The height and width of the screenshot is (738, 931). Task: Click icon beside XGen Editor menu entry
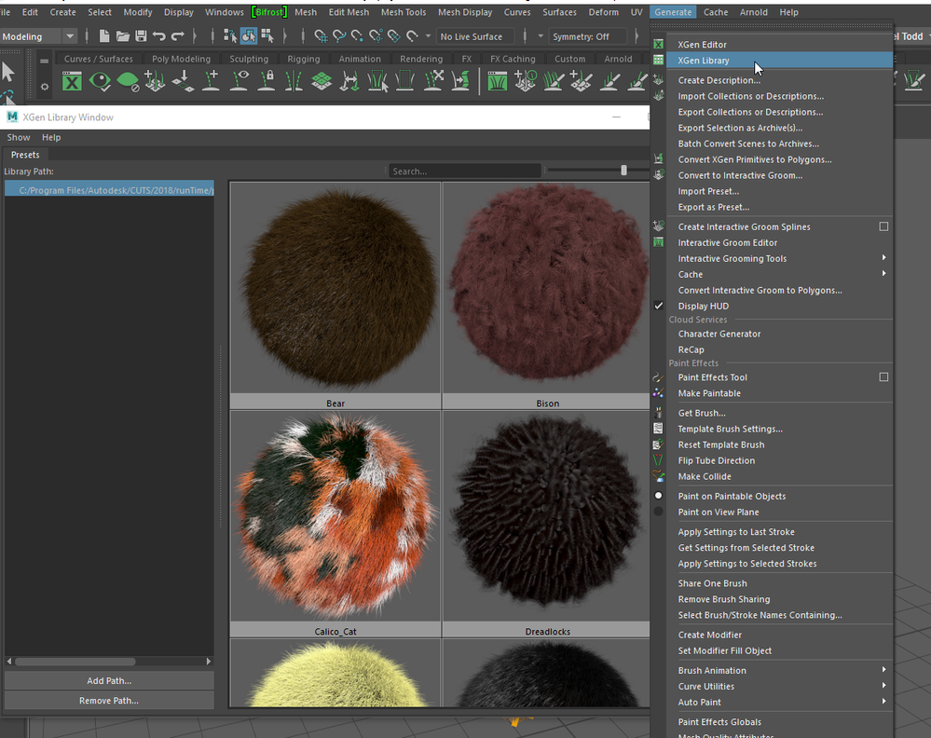(x=659, y=45)
